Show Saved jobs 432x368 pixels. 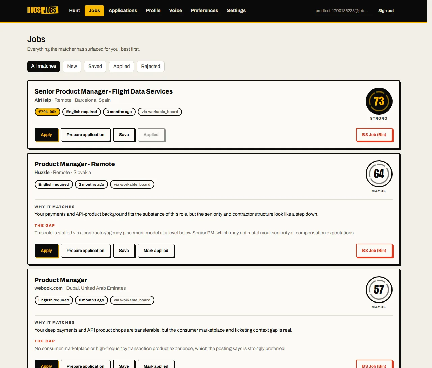tap(95, 67)
